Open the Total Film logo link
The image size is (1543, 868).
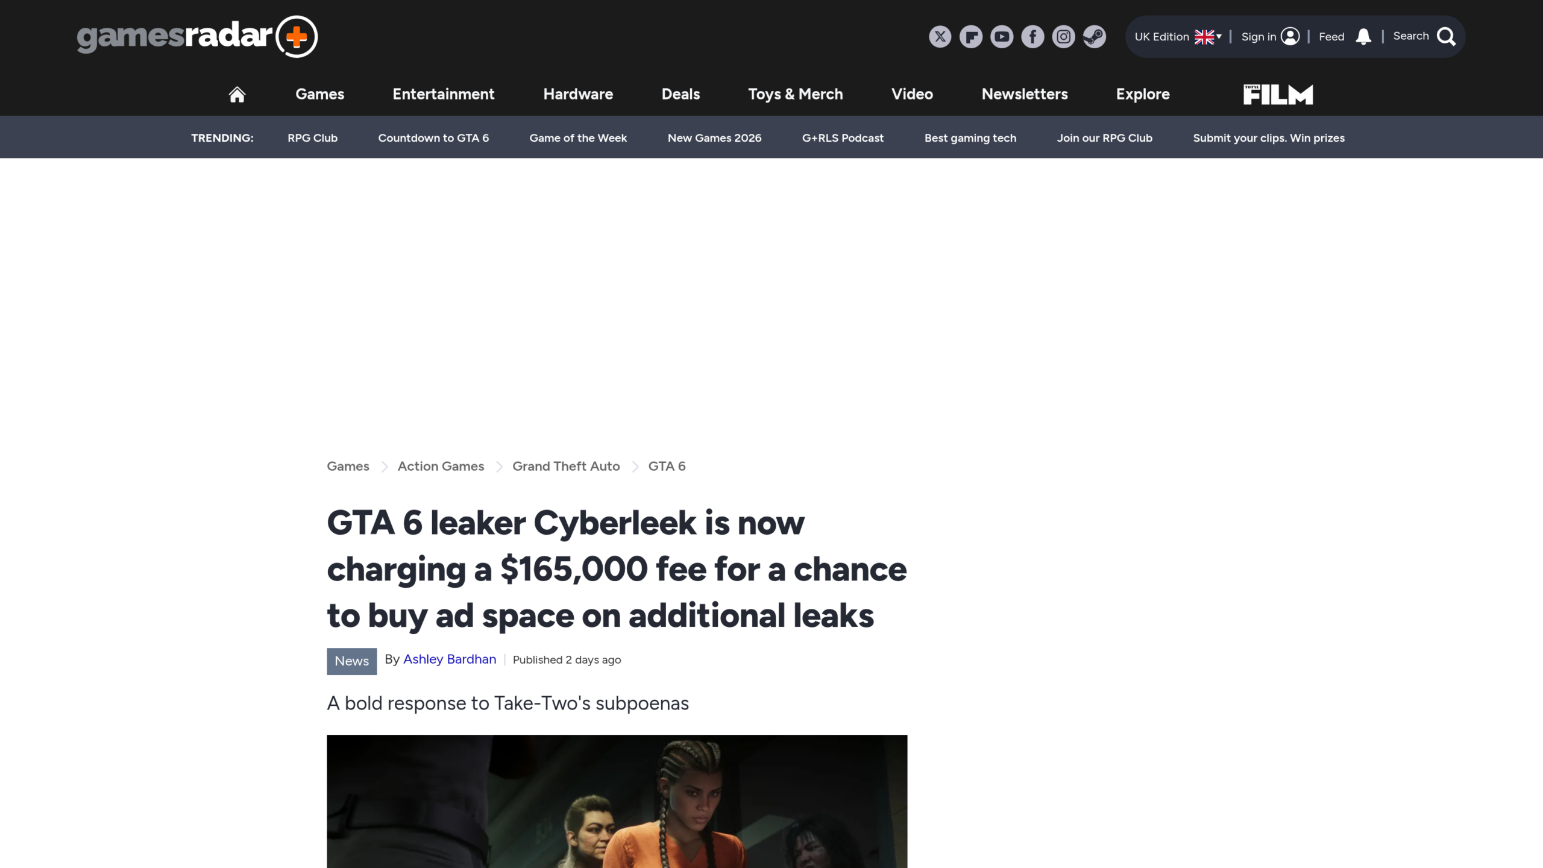coord(1278,95)
